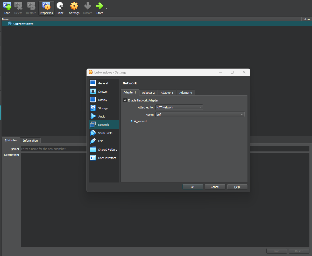The image size is (312, 256).
Task: Click the Take snapshot toolbar icon
Action: coord(7,8)
